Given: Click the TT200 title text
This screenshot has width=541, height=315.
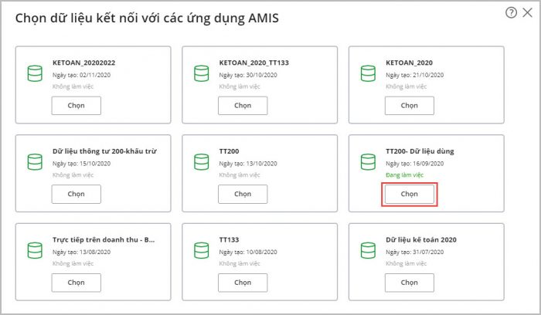Looking at the screenshot, I should coord(229,151).
